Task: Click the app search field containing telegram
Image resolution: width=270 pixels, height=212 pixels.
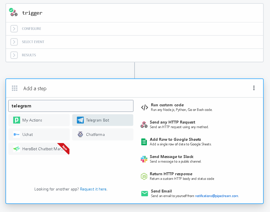Action: [x=71, y=106]
